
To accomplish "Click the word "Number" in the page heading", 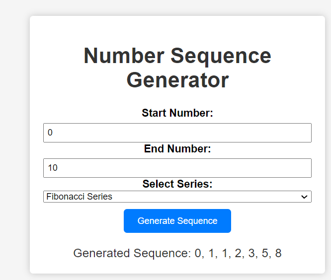I will tap(124, 56).
